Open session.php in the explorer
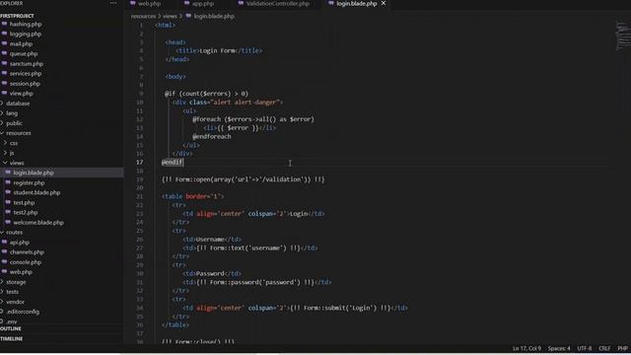The height and width of the screenshot is (355, 631). pos(25,84)
